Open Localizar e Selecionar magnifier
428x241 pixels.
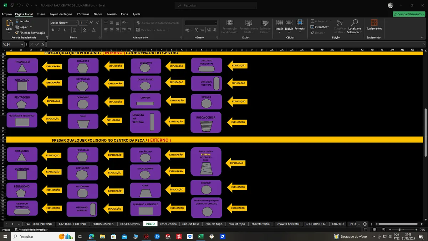(354, 22)
